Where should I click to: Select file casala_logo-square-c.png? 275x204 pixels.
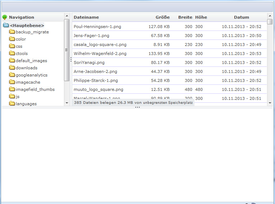100,45
